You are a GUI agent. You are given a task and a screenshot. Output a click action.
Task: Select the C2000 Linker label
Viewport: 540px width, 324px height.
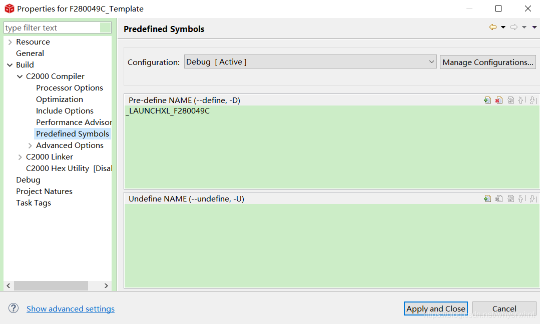click(50, 157)
